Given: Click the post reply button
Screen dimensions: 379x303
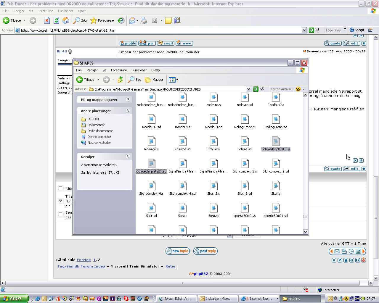Looking at the screenshot, I should tap(205, 251).
